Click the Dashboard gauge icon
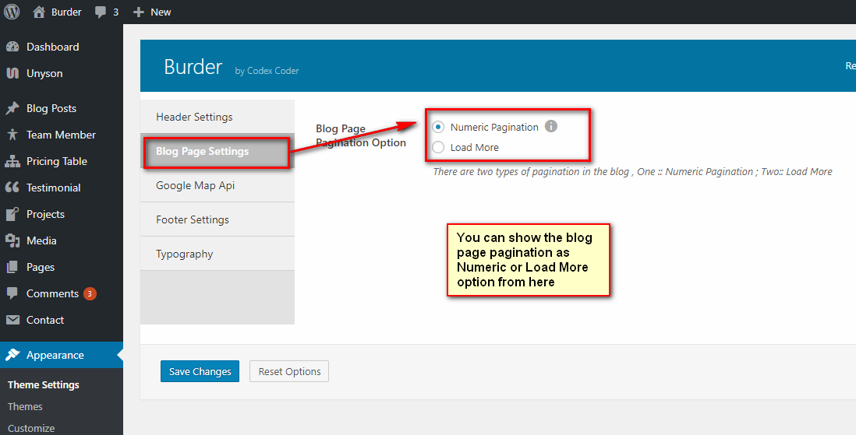This screenshot has width=856, height=435. tap(12, 47)
